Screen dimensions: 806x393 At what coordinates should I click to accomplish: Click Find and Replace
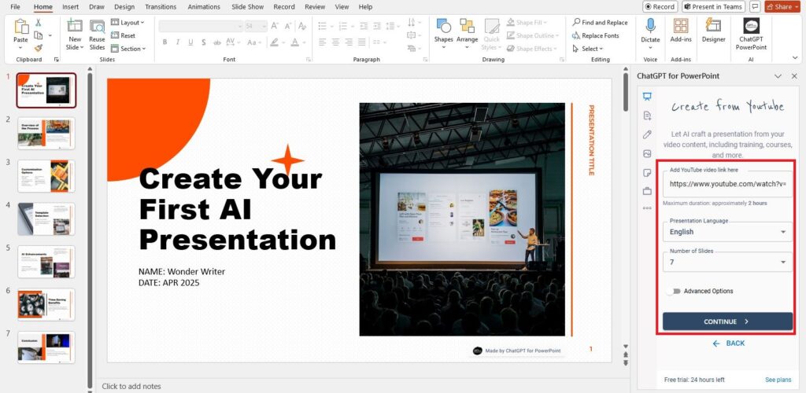(600, 23)
